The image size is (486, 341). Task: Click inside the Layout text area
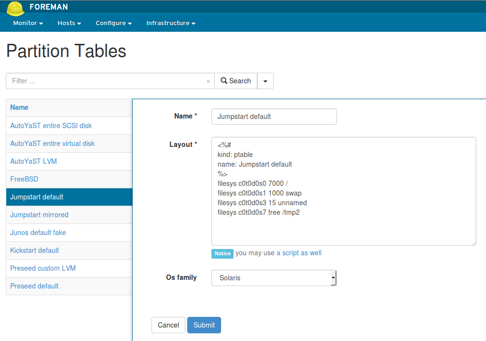pos(344,191)
